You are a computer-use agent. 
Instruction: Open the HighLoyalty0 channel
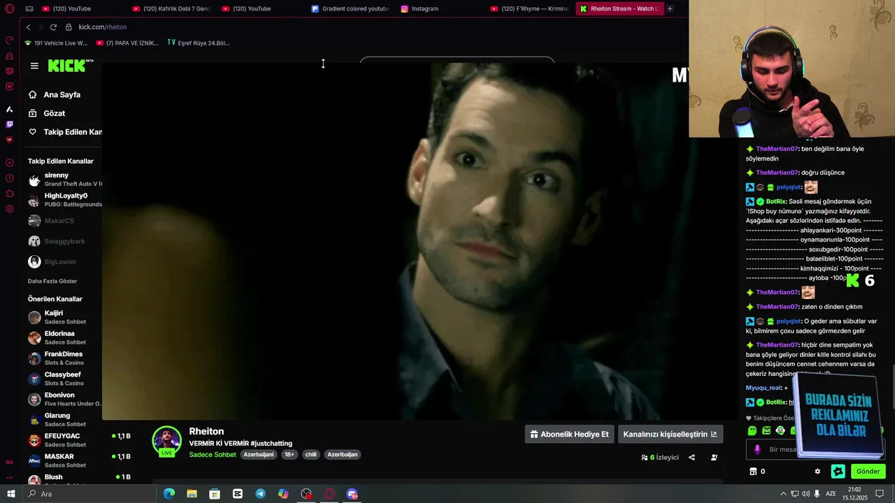(64, 200)
